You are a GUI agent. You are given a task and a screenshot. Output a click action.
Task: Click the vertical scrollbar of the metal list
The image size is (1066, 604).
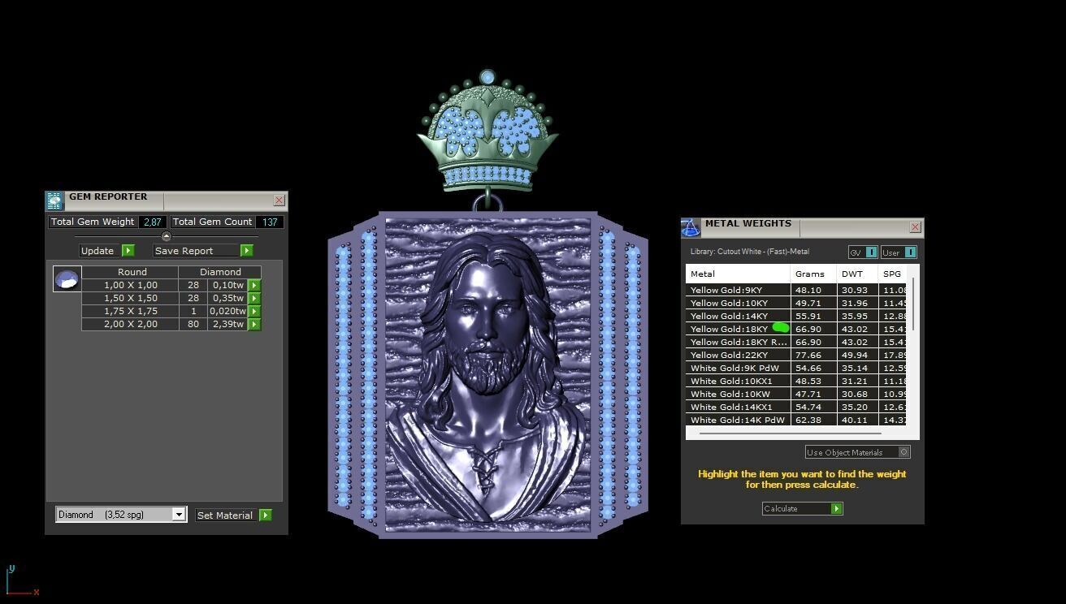(914, 304)
